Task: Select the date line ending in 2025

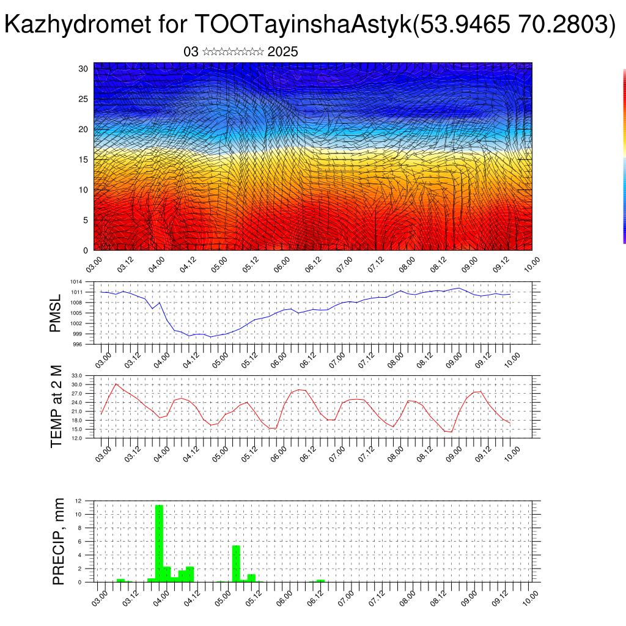Action: pyautogui.click(x=241, y=52)
